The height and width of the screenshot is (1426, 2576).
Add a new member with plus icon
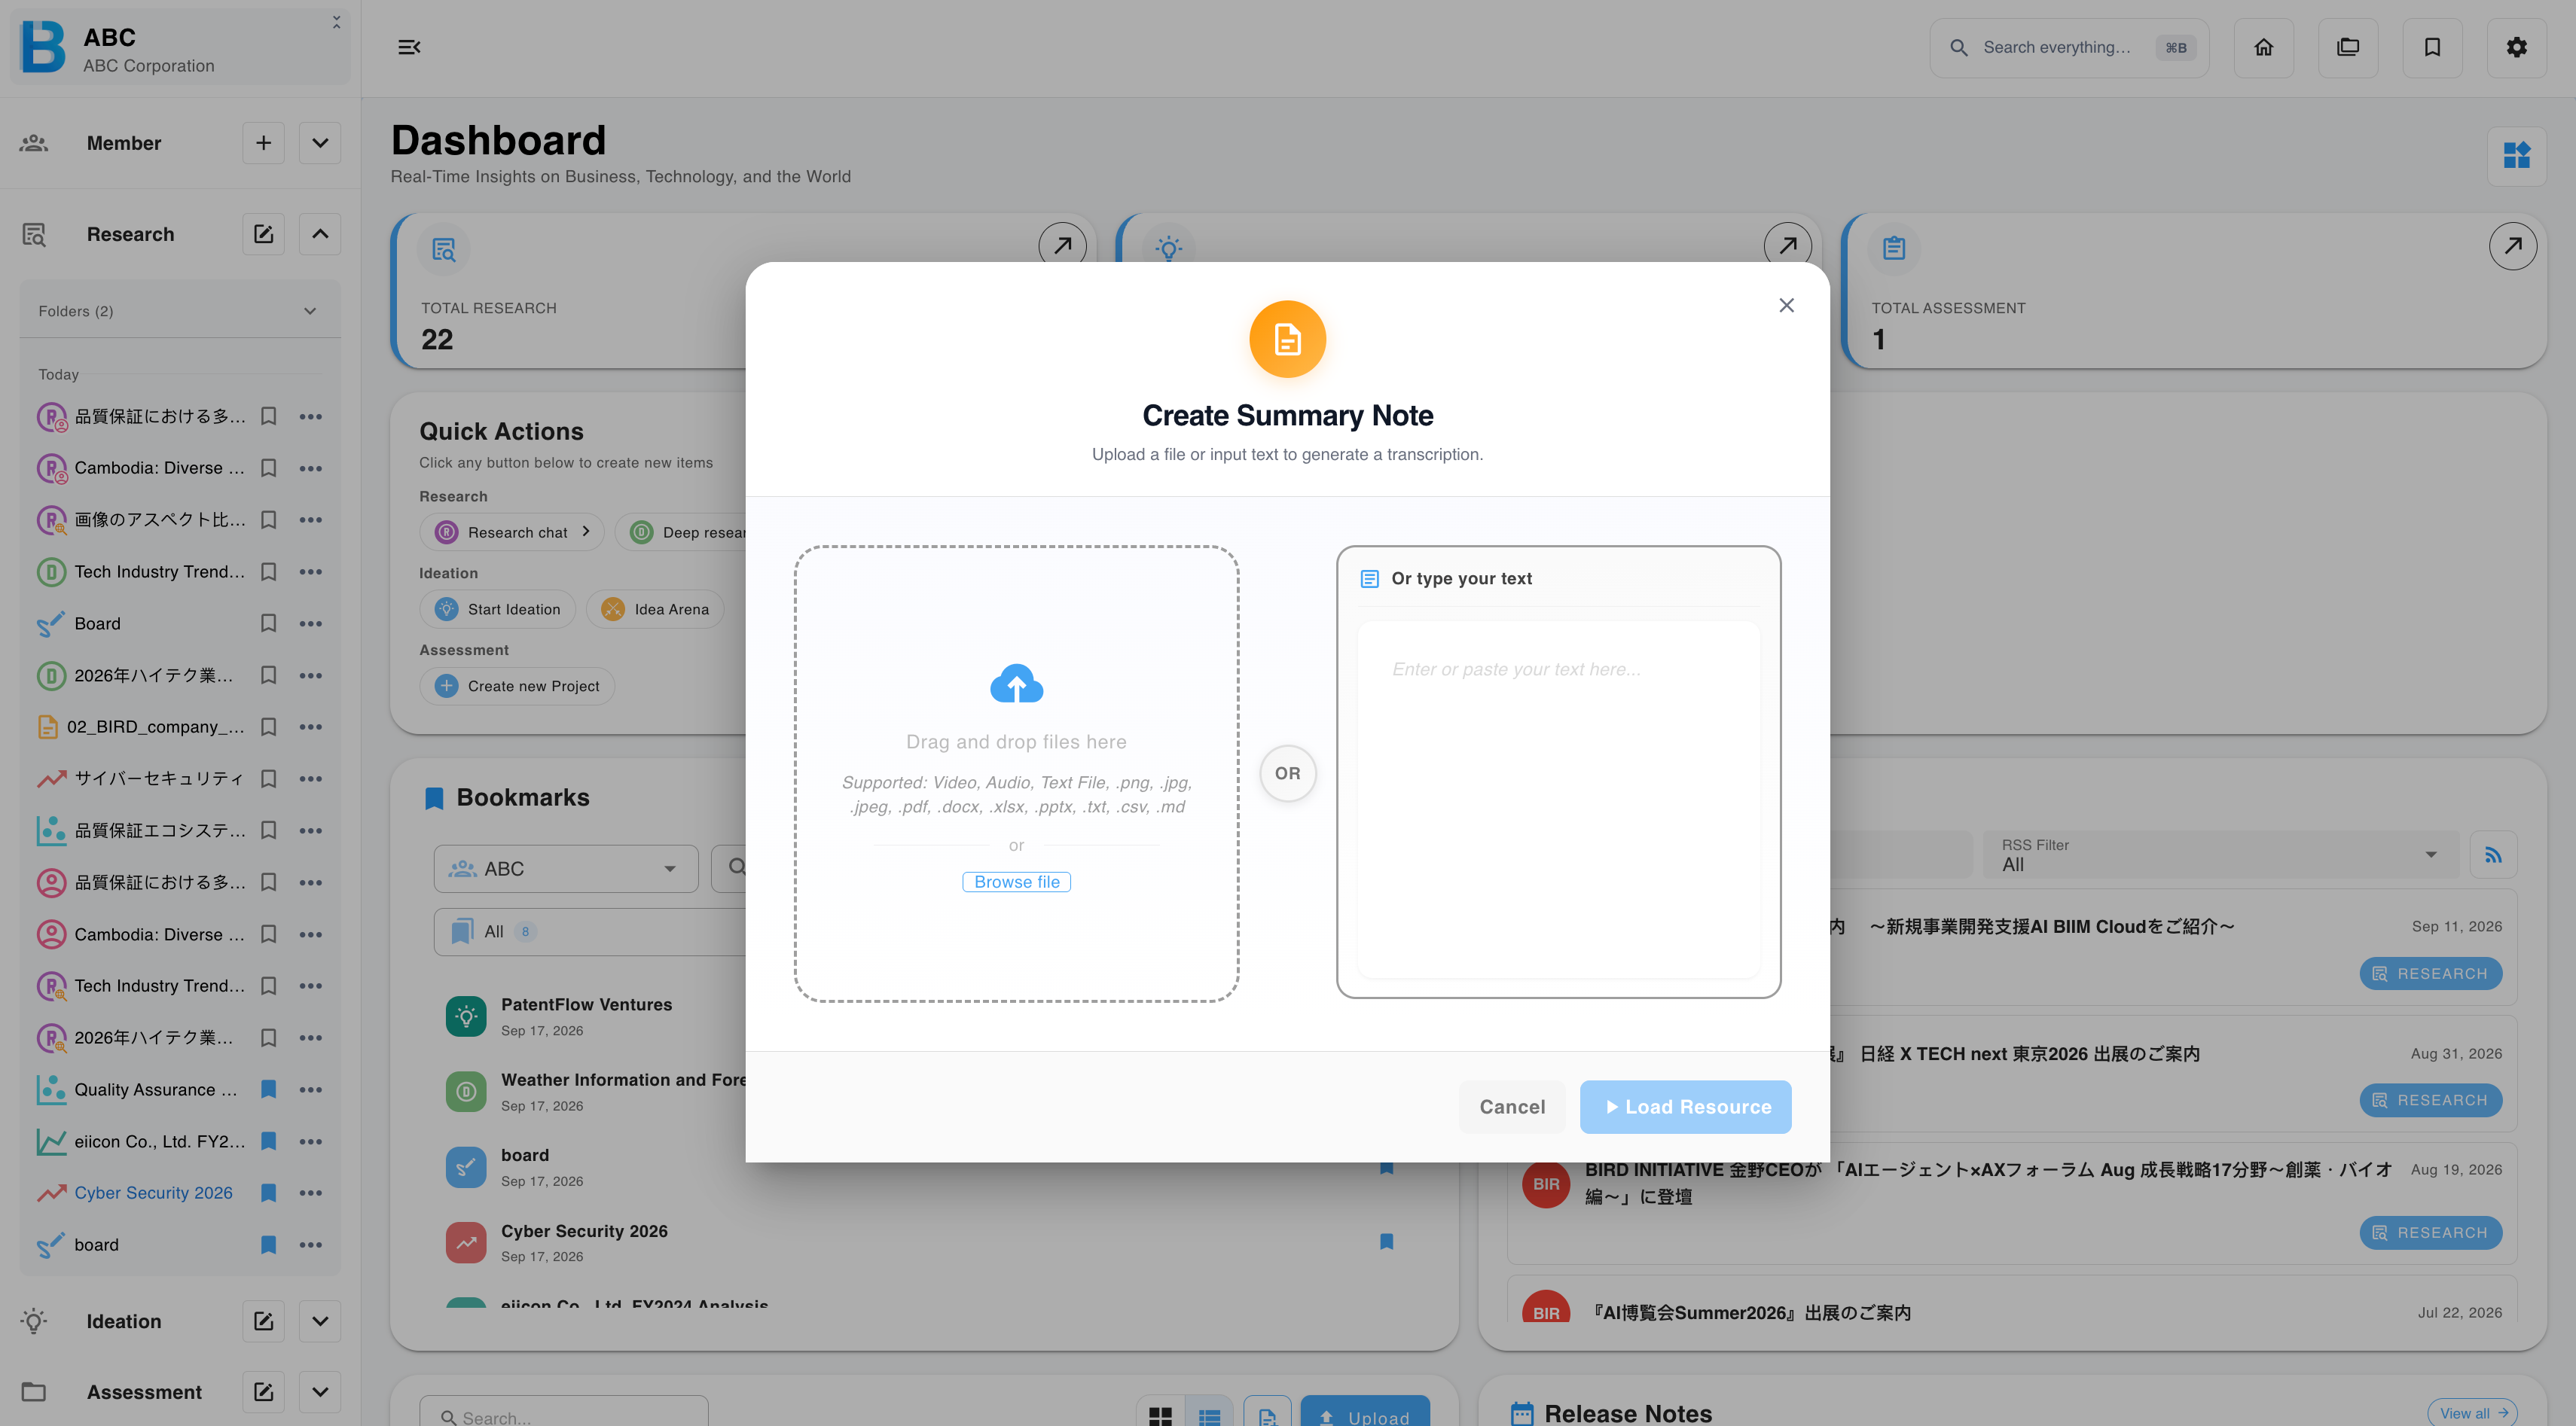click(263, 143)
